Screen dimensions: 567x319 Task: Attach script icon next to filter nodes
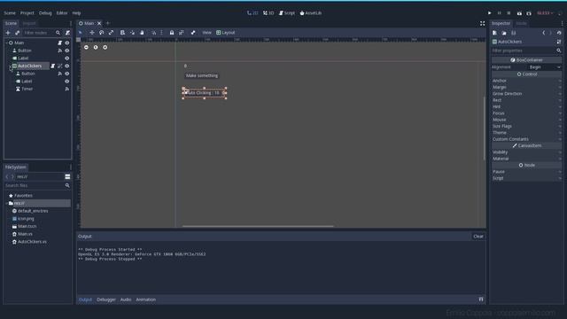[x=67, y=33]
